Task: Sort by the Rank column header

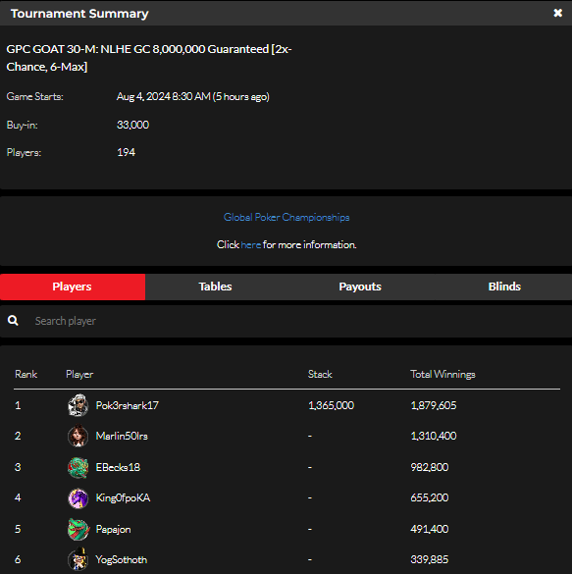Action: click(x=26, y=374)
